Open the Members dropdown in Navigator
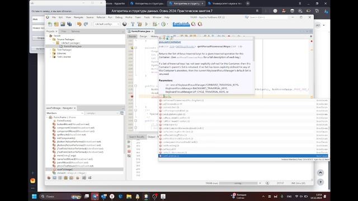The width and height of the screenshot is (358, 201). tap(65, 113)
